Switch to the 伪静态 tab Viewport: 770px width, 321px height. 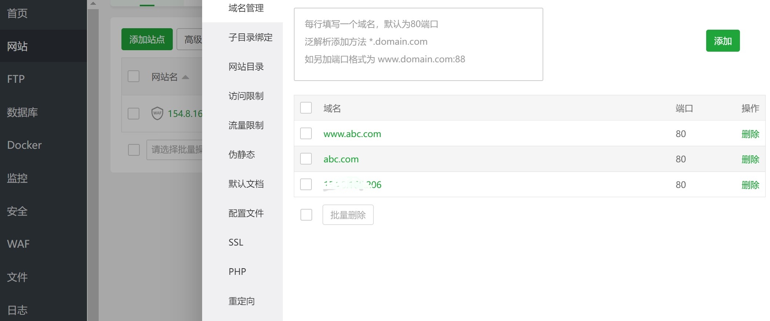click(242, 155)
